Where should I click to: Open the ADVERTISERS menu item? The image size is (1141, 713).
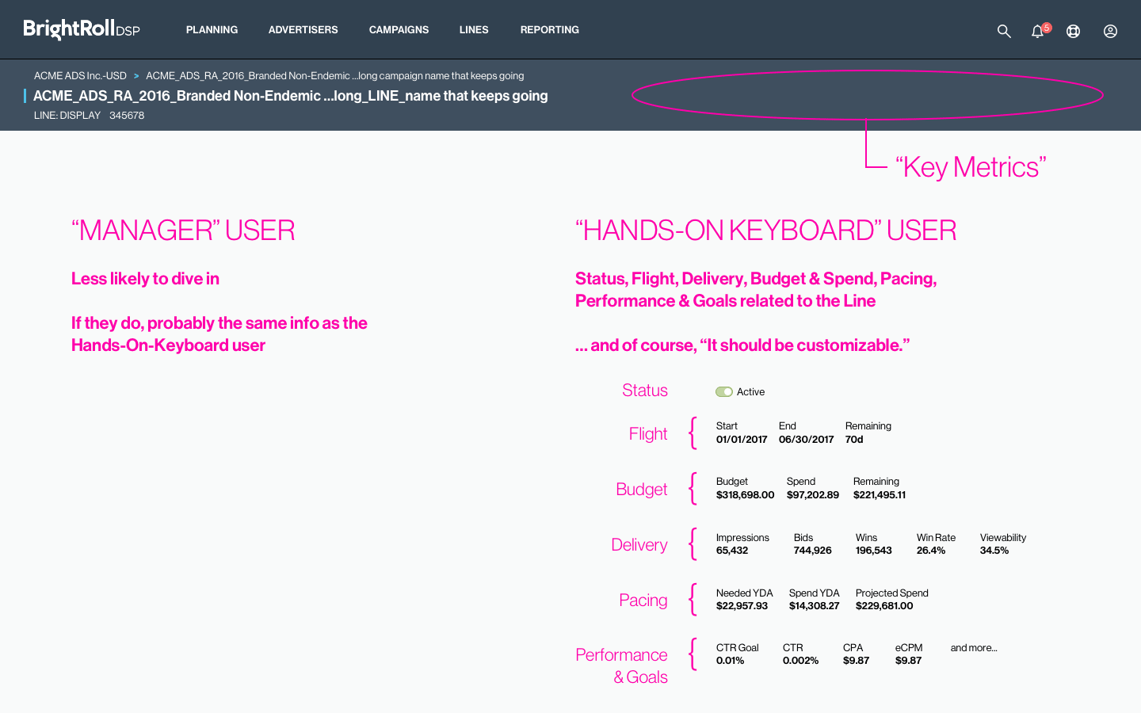(303, 30)
